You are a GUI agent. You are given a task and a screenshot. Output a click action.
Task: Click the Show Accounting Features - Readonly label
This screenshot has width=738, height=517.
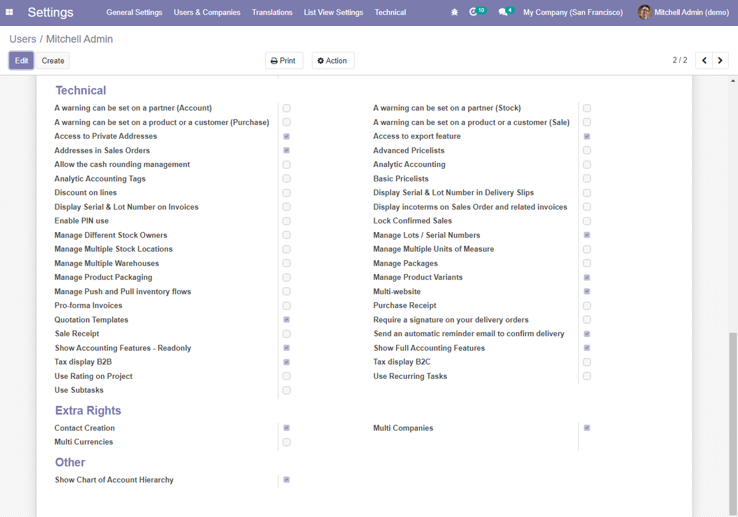coord(123,348)
